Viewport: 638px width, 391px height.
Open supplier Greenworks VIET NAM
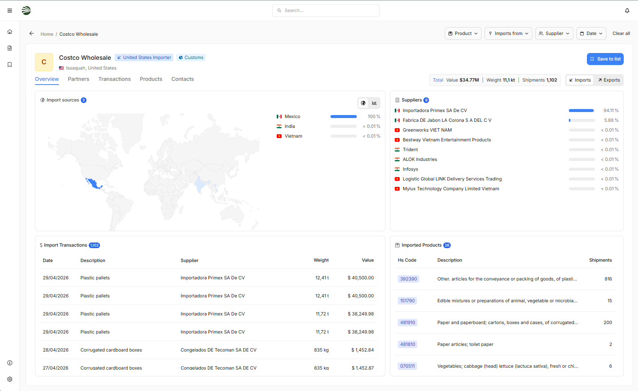(x=427, y=130)
